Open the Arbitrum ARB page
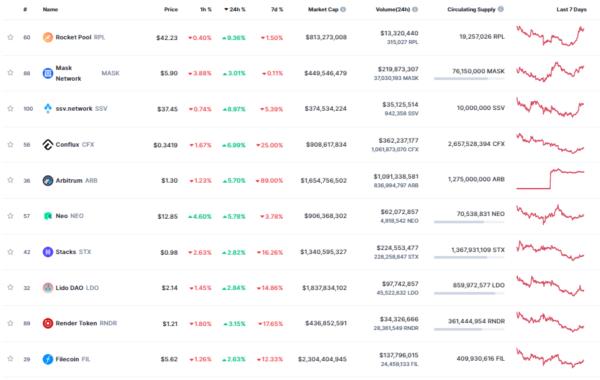600x380 pixels. point(77,180)
